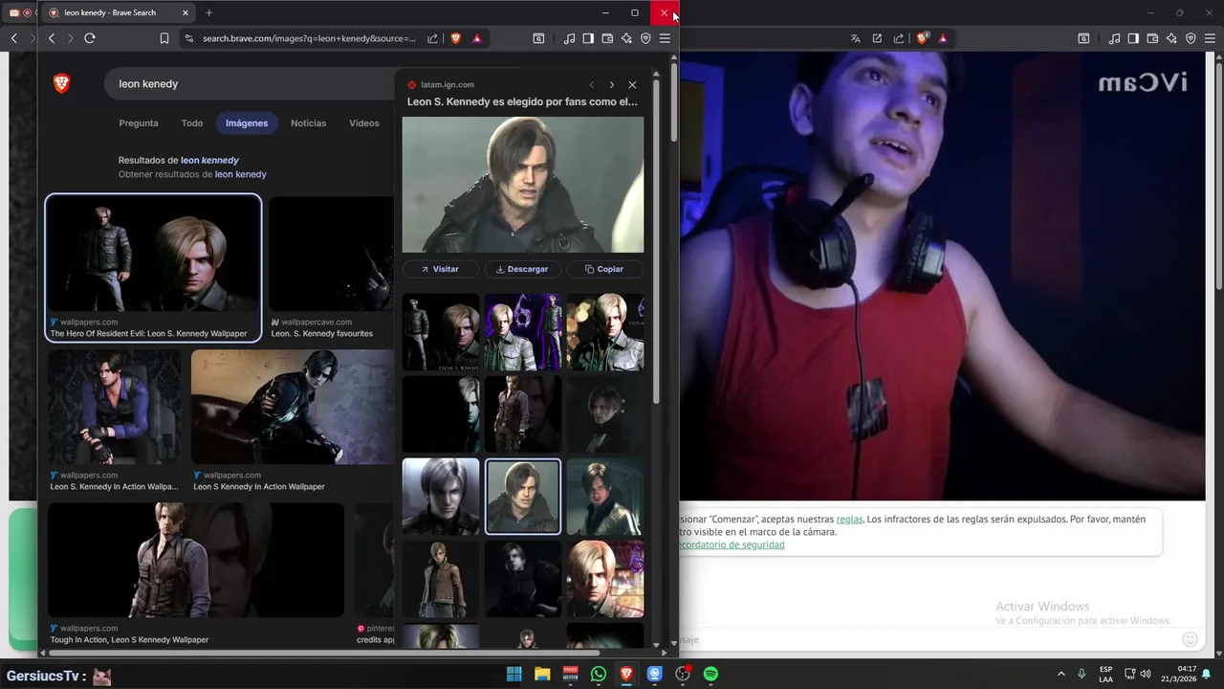Bookmark this page in front window
Image resolution: width=1224 pixels, height=689 pixels.
164,38
